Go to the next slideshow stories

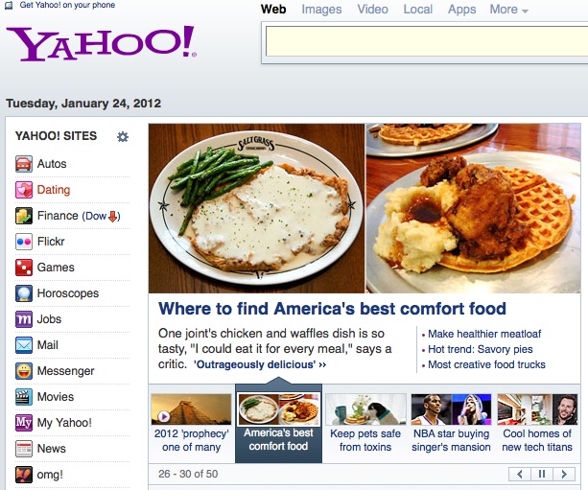564,474
